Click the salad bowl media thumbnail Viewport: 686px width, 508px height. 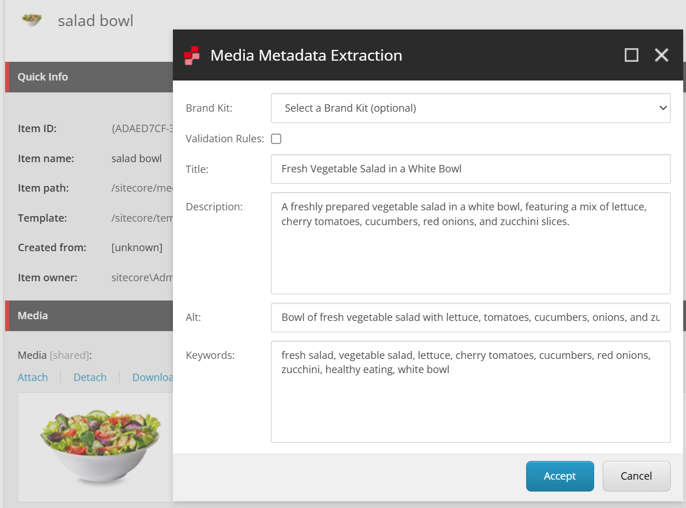point(99,446)
